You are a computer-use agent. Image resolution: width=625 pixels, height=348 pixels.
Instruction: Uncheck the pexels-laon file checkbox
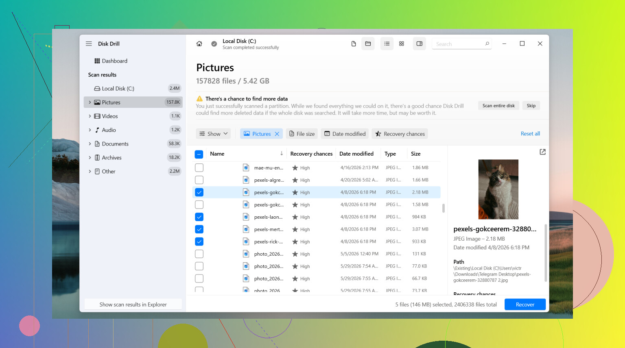[199, 217]
